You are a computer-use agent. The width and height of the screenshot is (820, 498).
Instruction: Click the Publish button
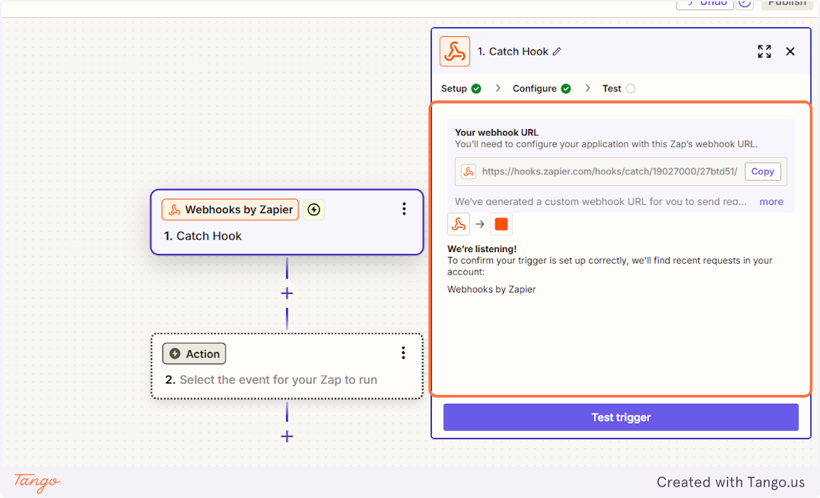click(787, 3)
